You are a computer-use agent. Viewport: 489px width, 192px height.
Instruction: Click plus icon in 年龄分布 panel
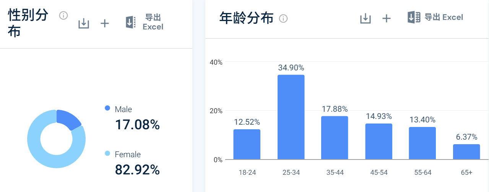[x=387, y=18]
